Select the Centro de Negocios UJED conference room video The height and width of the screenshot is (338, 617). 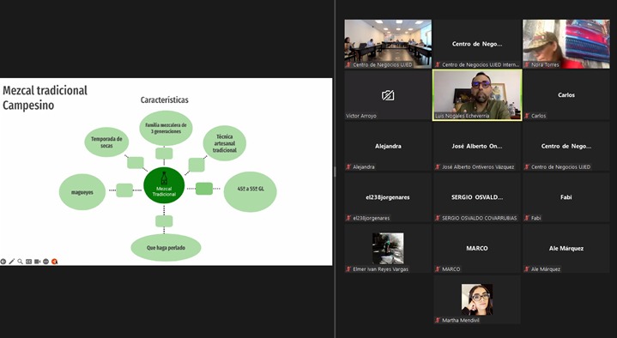[x=388, y=44]
